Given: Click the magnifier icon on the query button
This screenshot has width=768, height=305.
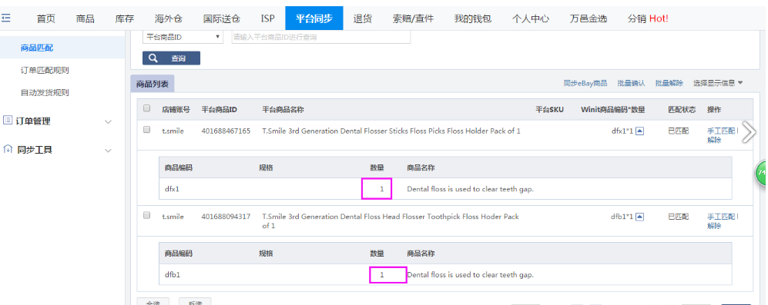Looking at the screenshot, I should (x=153, y=58).
